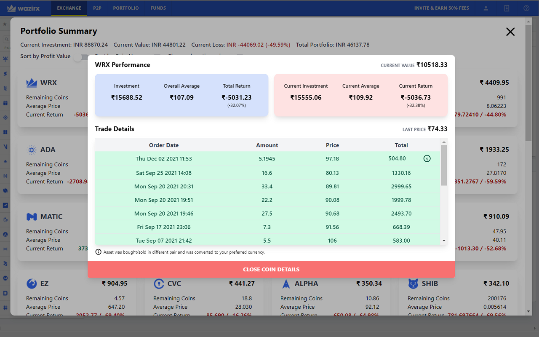Viewport: 539px width, 337px height.
Task: Select the Thu Dec 02 2021 11:53 trade row
Action: [x=268, y=159]
